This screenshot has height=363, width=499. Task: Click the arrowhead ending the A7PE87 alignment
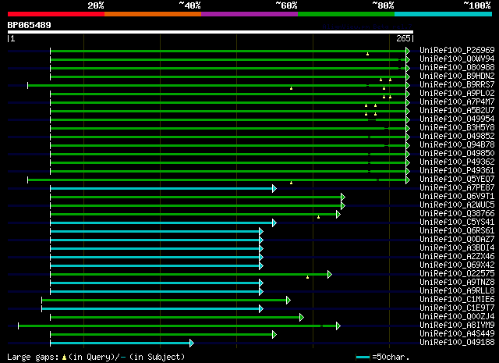pyautogui.click(x=274, y=189)
